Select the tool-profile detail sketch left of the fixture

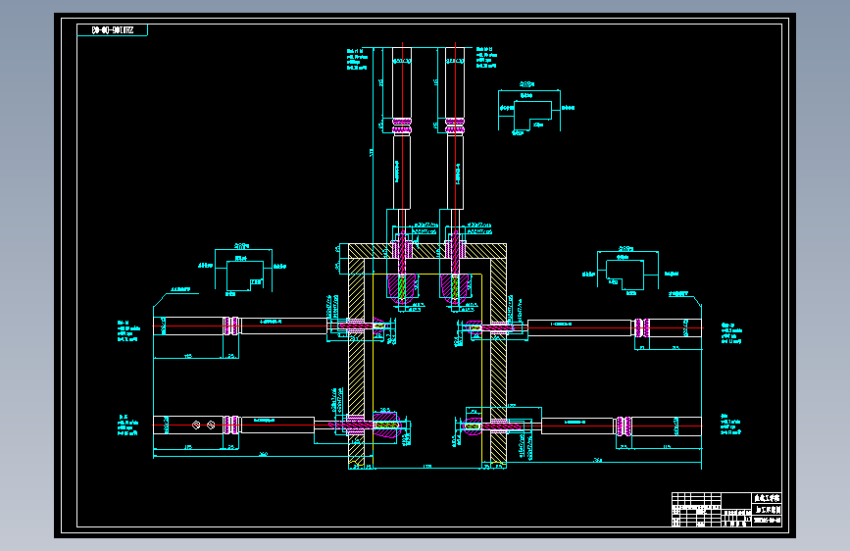click(243, 272)
